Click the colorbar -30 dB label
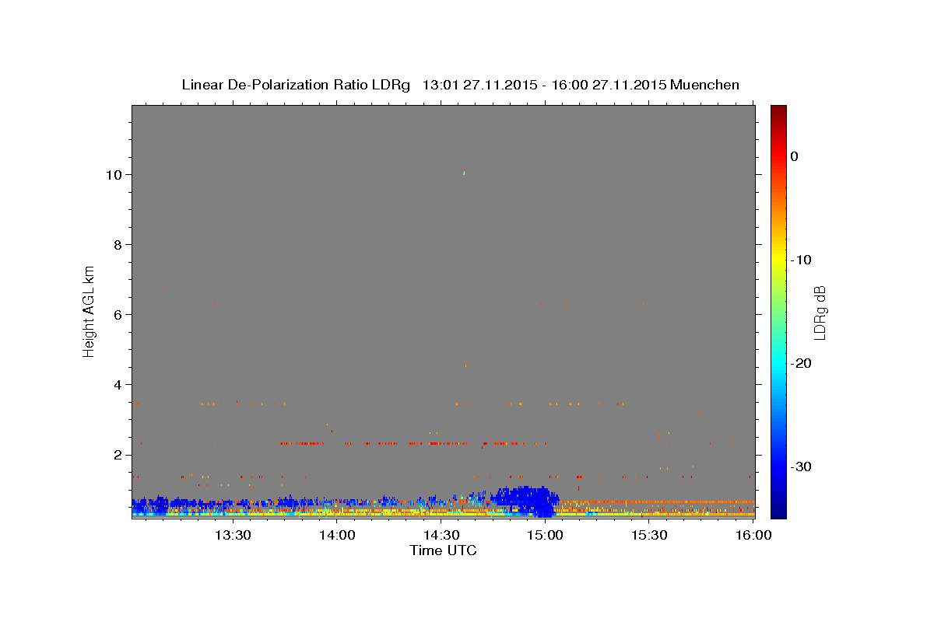934x622 pixels. click(801, 466)
